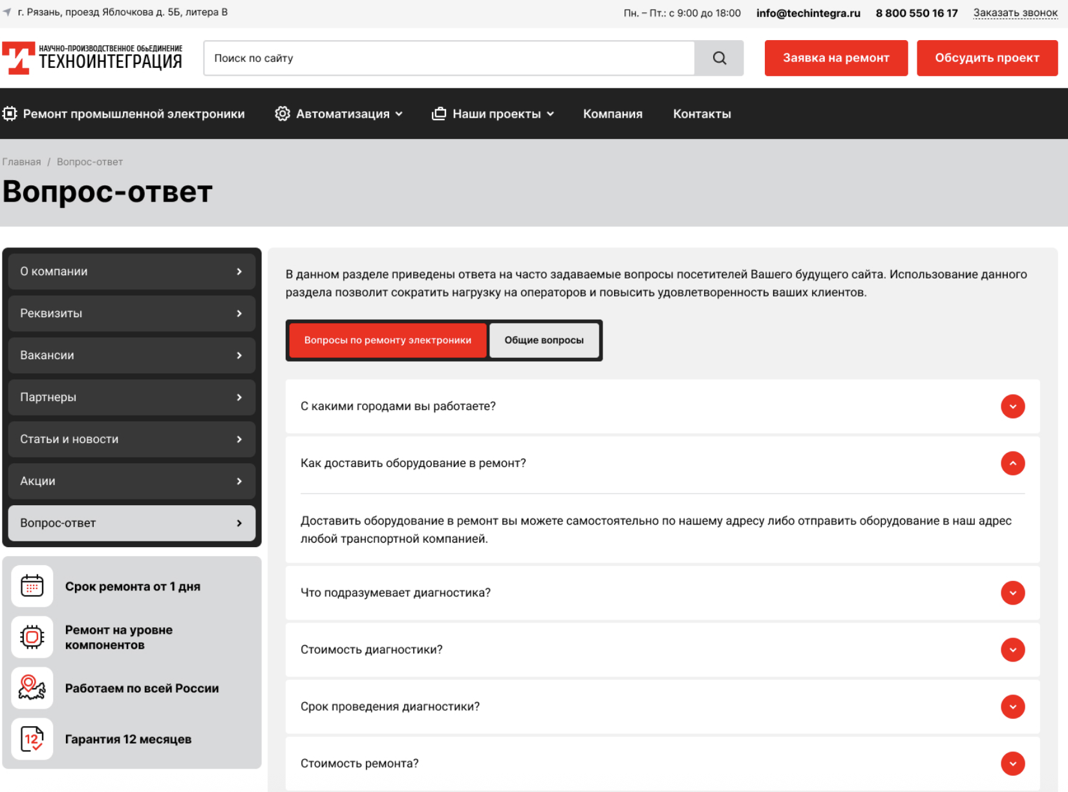Click the working hours 'Пн. – Пт.' text
The height and width of the screenshot is (792, 1068).
[682, 13]
